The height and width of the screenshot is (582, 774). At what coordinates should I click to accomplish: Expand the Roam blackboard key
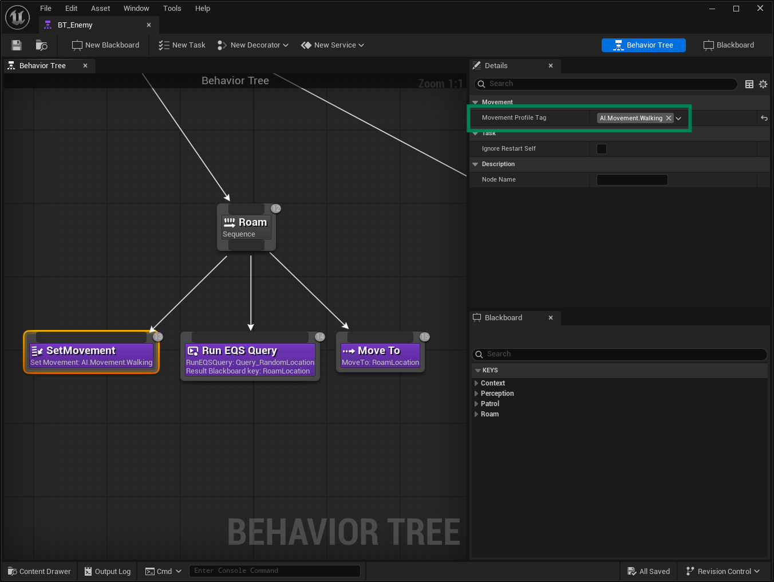(x=477, y=414)
